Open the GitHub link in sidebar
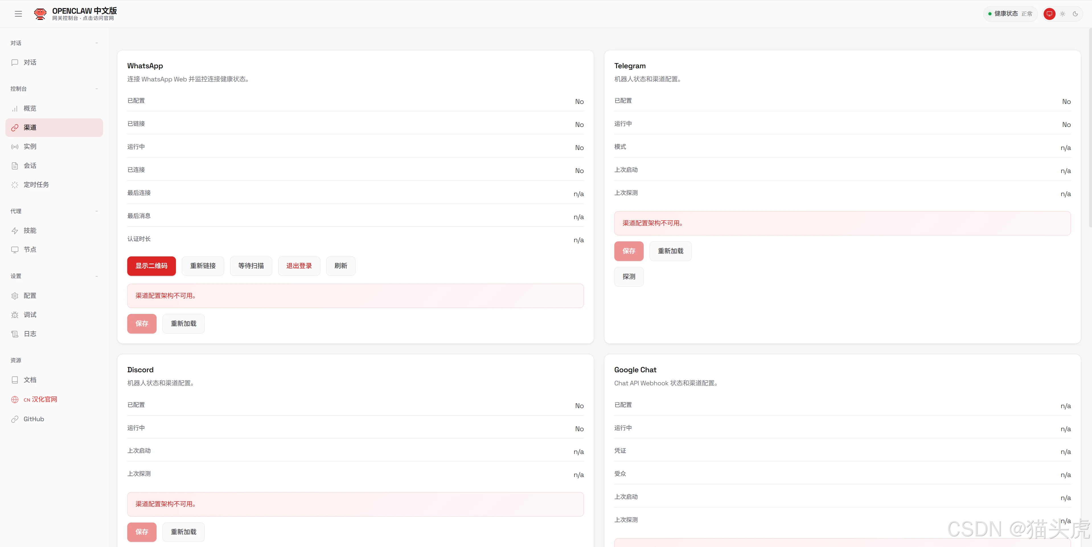Viewport: 1092px width, 547px height. 34,419
